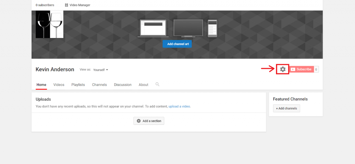Go to the Discussion tab
The height and width of the screenshot is (164, 355).
123,85
